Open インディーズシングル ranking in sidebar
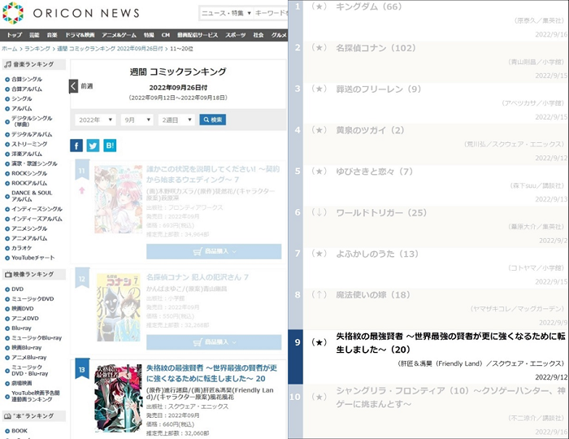 click(x=37, y=209)
